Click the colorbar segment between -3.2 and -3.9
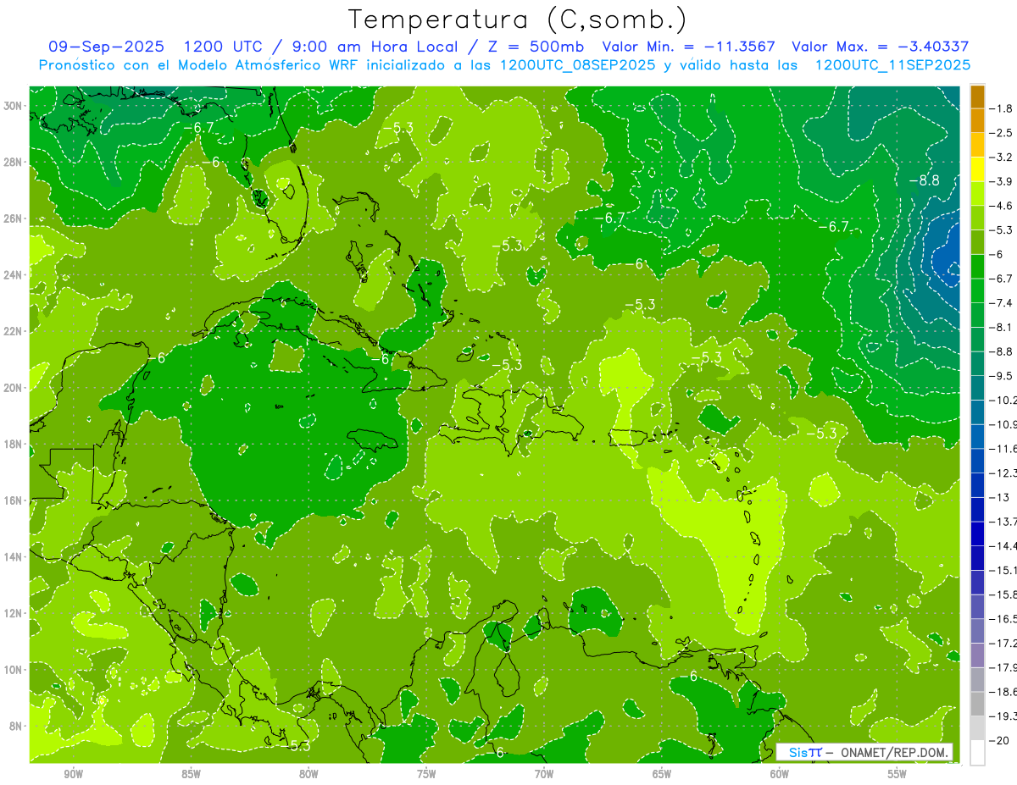This screenshot has height=785, width=1017. click(977, 169)
